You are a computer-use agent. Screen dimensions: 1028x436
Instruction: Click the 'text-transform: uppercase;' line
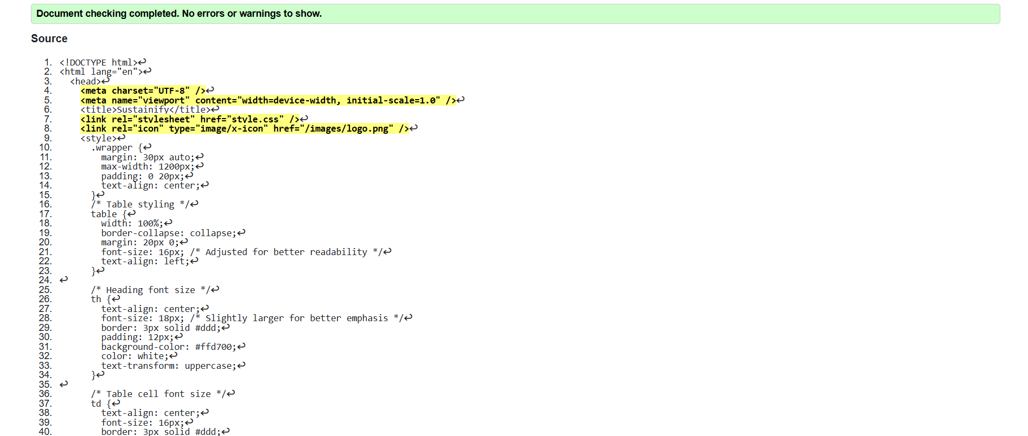click(173, 366)
